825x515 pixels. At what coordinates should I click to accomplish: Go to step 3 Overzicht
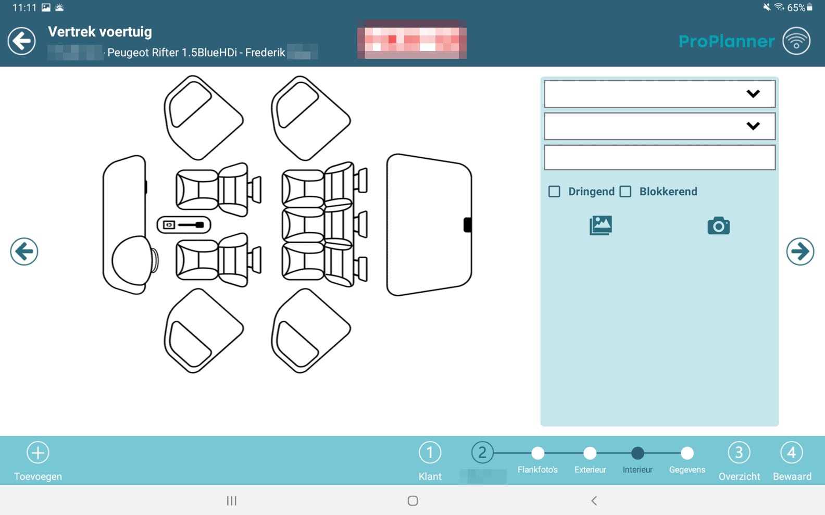point(739,461)
